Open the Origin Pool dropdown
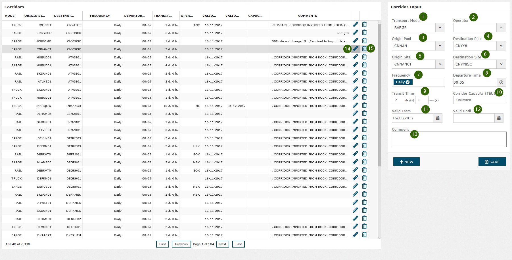 440,46
